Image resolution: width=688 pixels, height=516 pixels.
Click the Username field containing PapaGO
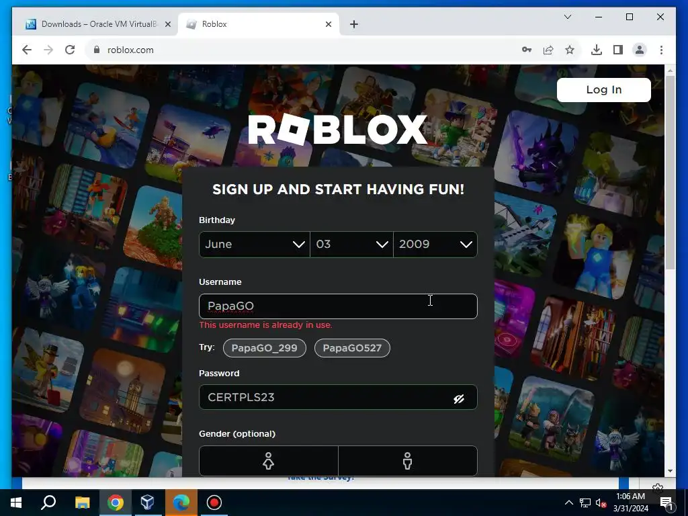pyautogui.click(x=338, y=306)
